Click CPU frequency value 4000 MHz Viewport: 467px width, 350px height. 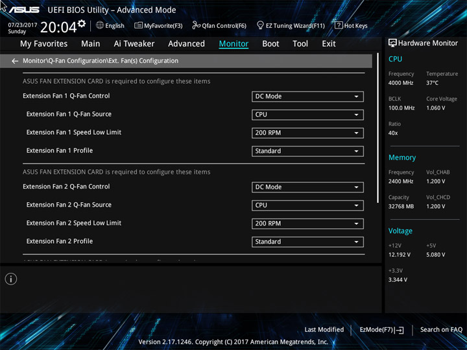tap(401, 83)
